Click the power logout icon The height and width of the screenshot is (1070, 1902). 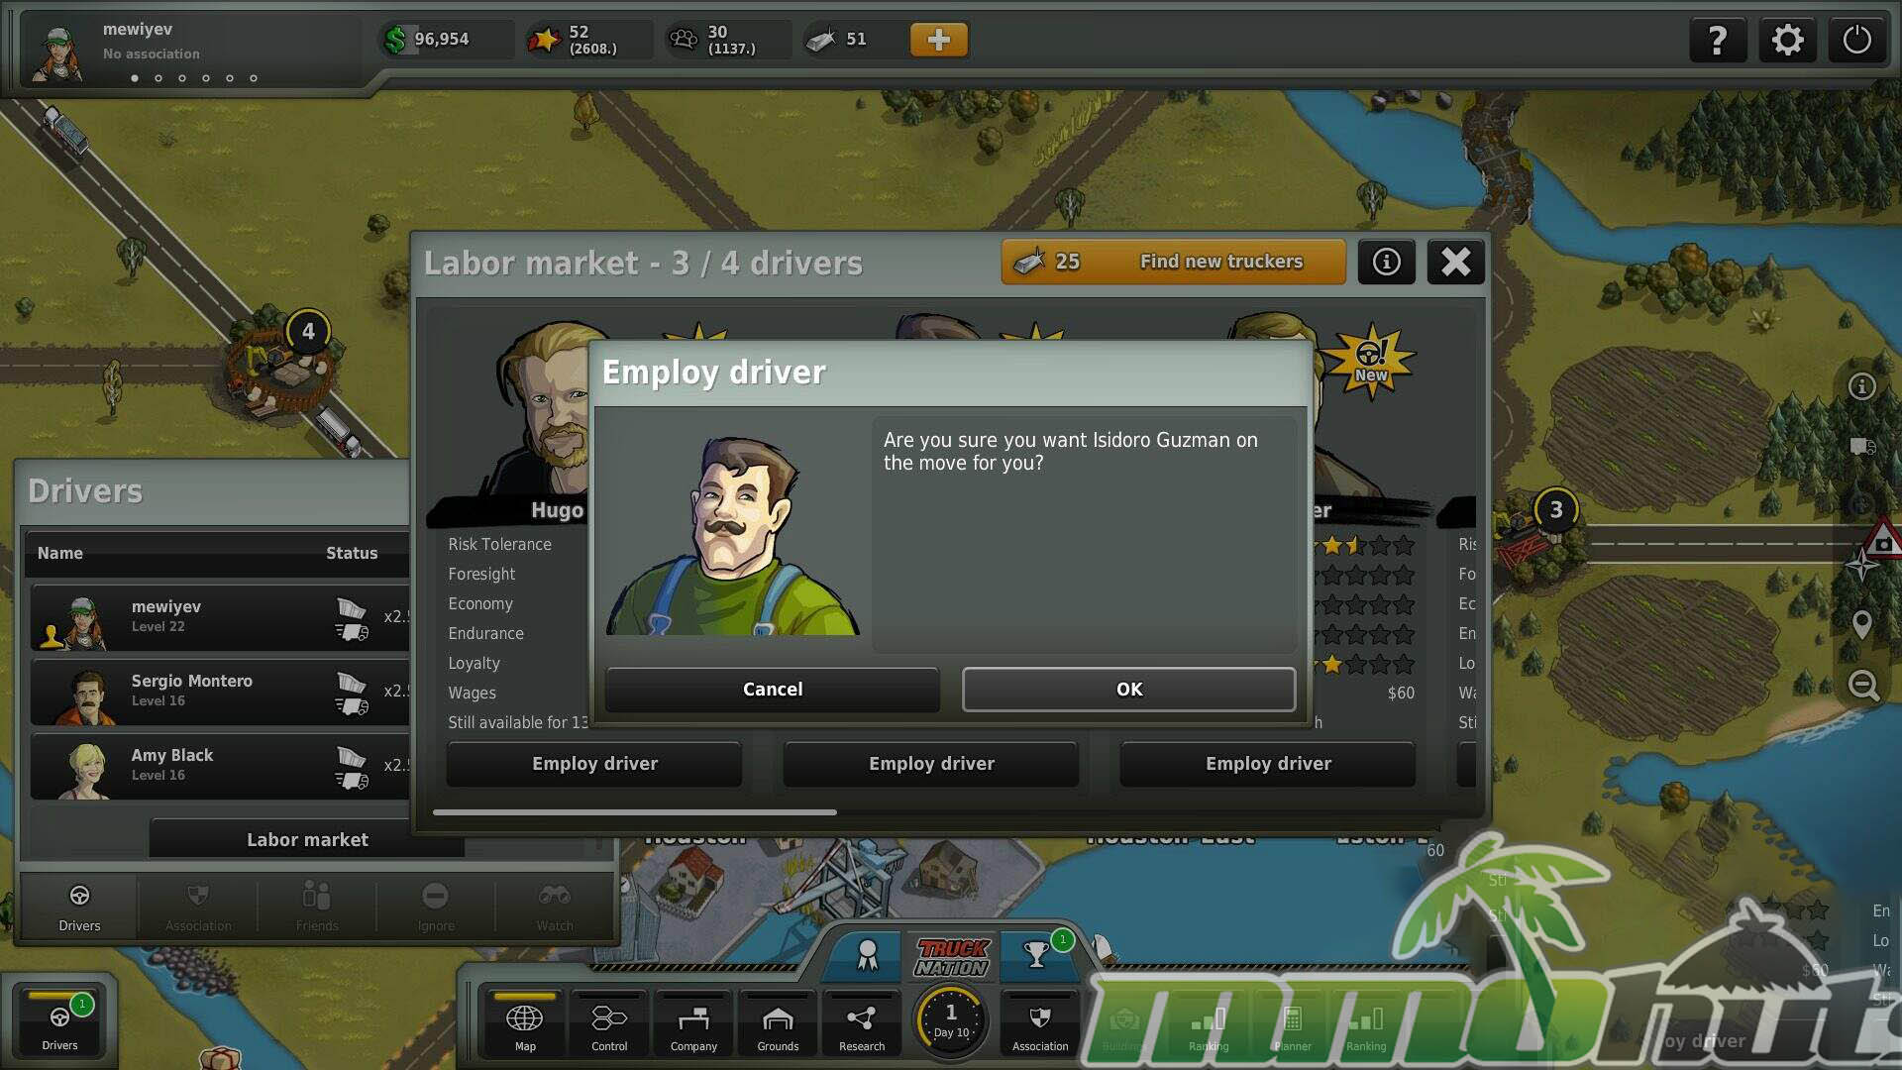coord(1856,41)
